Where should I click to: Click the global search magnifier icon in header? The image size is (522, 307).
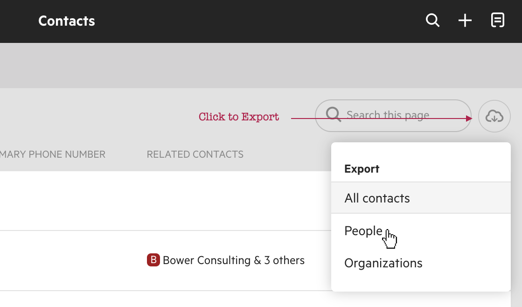[x=432, y=21]
